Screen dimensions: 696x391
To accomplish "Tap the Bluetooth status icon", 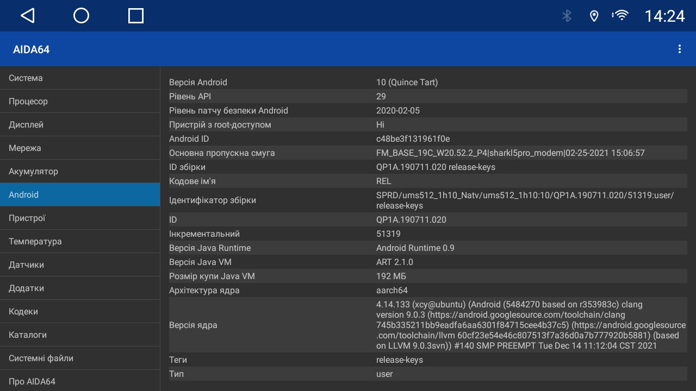I will click(567, 16).
